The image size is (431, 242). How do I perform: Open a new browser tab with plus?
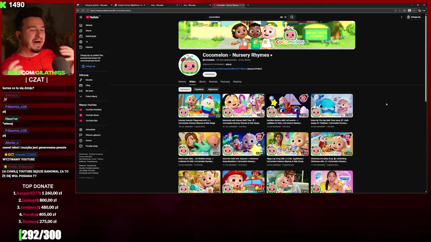[248, 5]
